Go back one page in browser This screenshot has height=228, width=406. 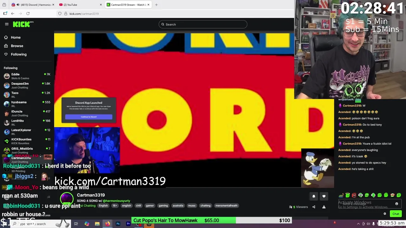coord(13,14)
